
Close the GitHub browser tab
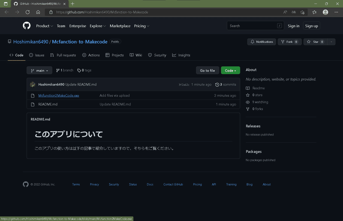[64, 4]
